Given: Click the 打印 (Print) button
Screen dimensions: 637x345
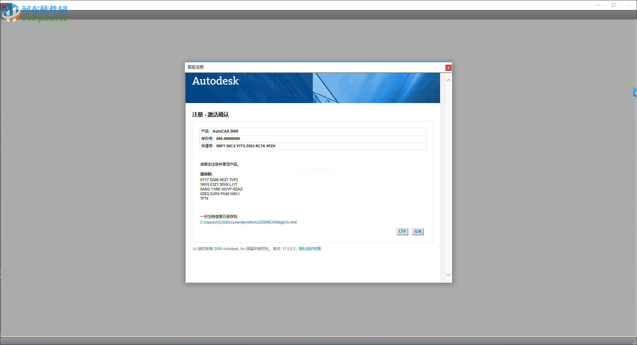Looking at the screenshot, I should click(402, 232).
